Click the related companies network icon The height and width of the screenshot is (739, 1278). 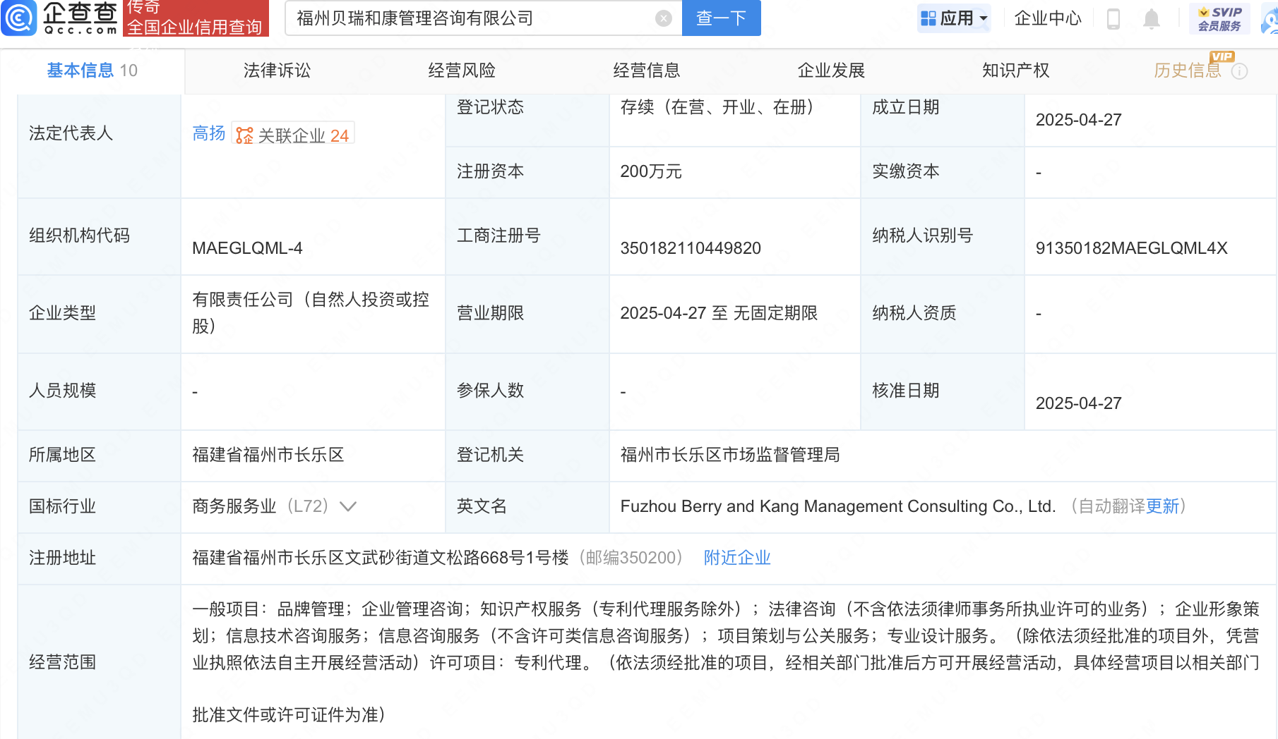point(244,135)
